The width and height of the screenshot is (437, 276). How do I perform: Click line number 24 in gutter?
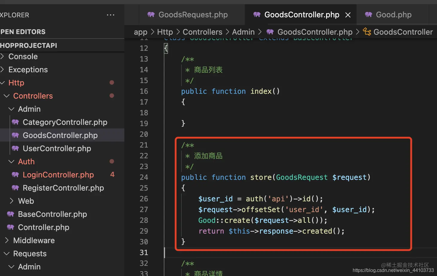(144, 177)
